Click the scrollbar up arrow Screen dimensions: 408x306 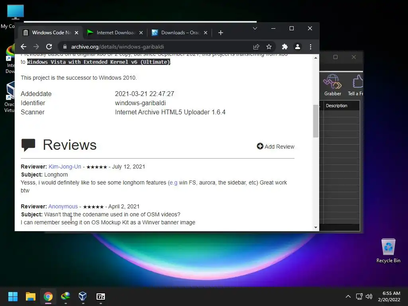[316, 58]
